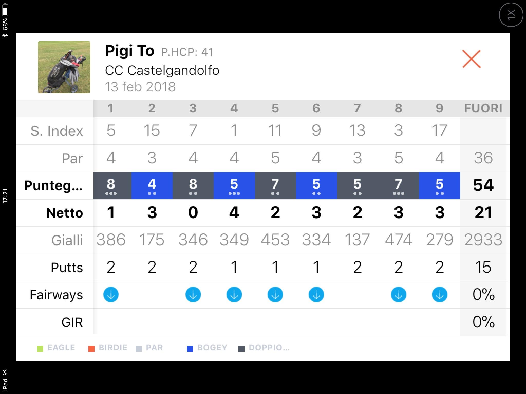
Task: Open Pigi To's golf bag profile photo
Action: click(64, 67)
